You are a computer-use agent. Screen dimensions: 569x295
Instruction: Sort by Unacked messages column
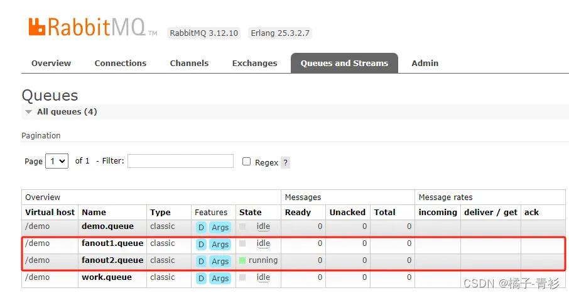[x=347, y=212]
